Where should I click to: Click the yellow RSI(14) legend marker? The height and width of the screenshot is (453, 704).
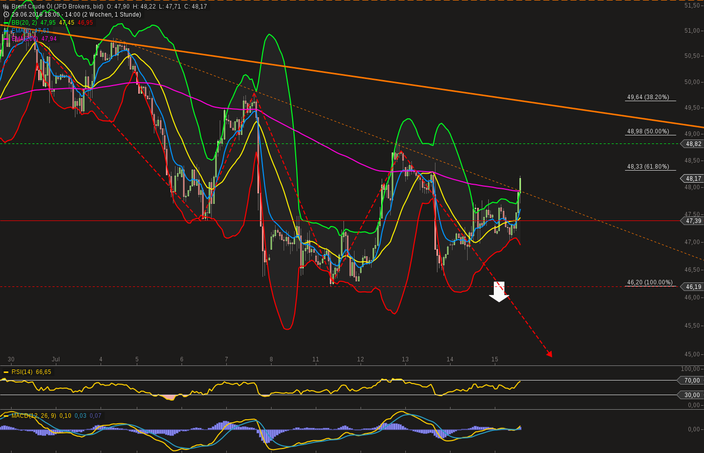point(6,372)
